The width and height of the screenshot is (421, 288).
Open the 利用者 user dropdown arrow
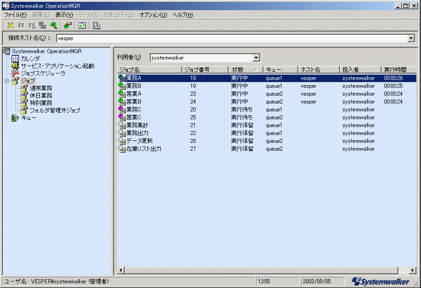256,57
